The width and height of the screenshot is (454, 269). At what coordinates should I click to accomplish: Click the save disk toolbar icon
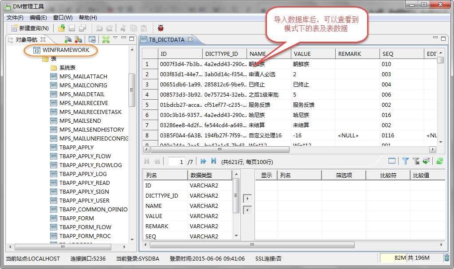click(x=72, y=28)
